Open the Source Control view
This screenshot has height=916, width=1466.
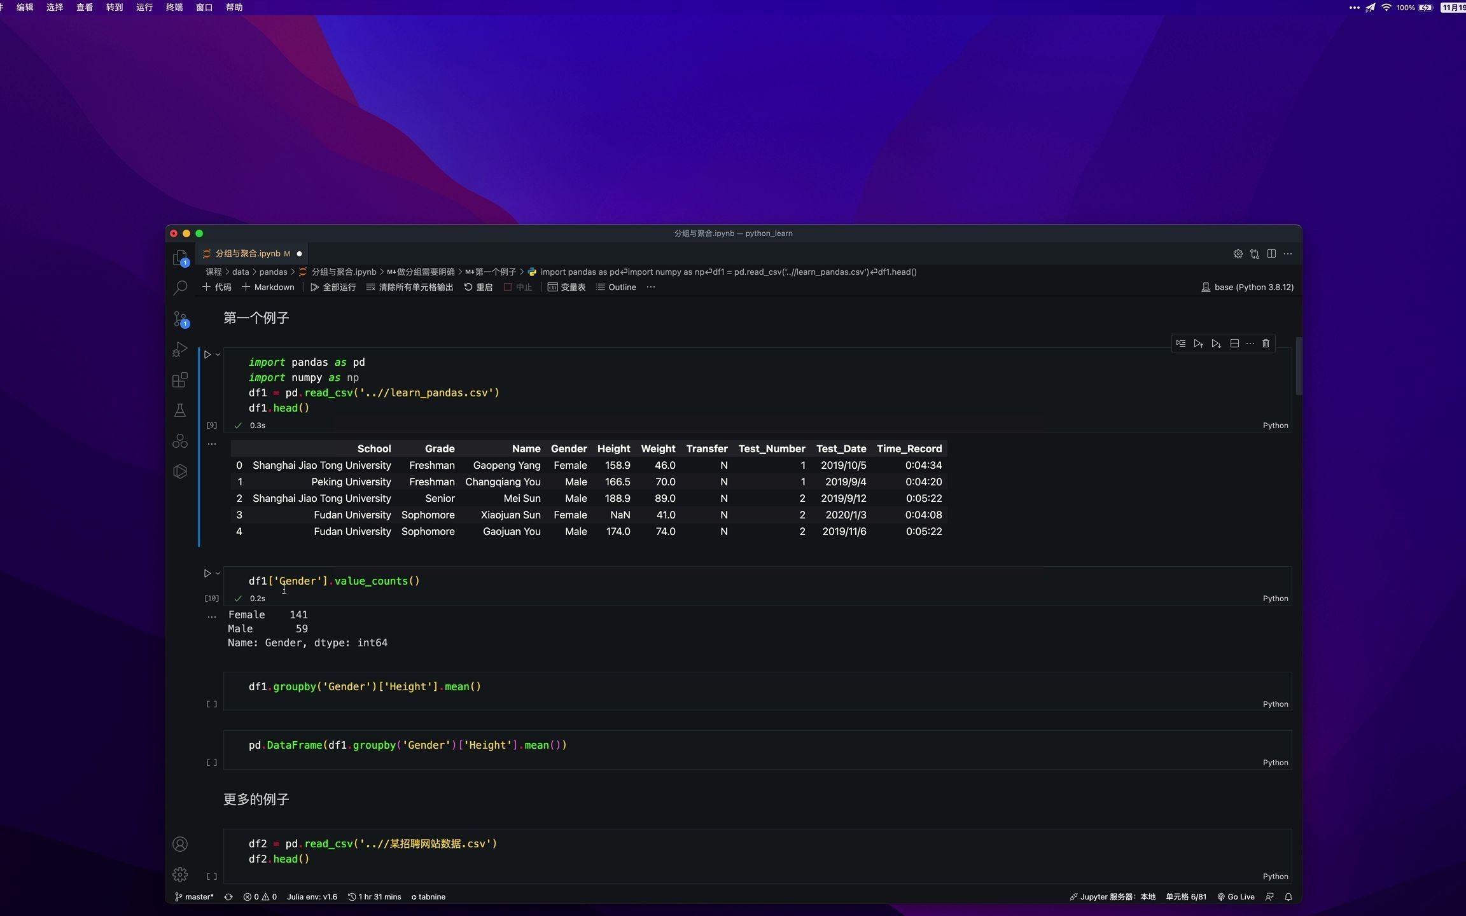[x=180, y=319]
